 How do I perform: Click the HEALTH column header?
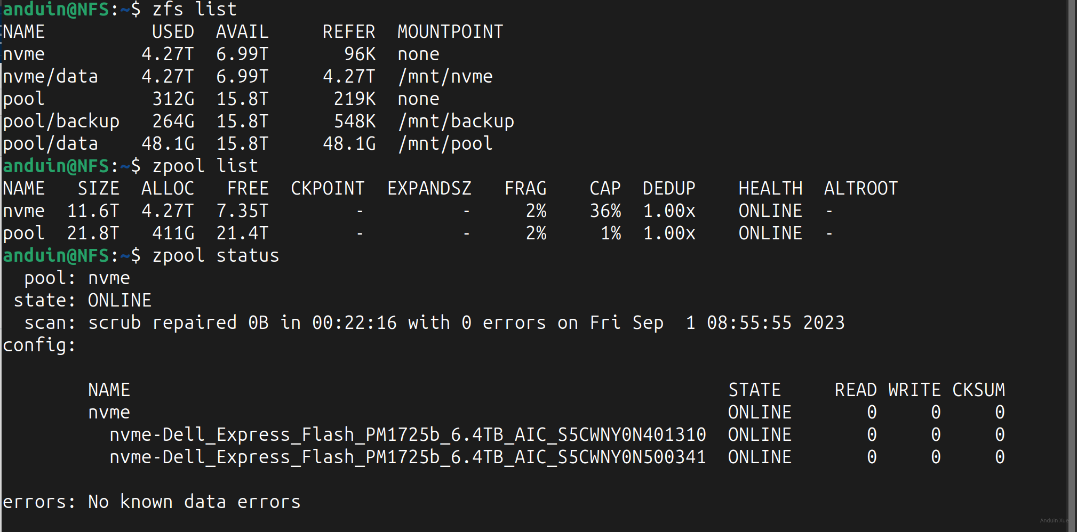pos(770,189)
